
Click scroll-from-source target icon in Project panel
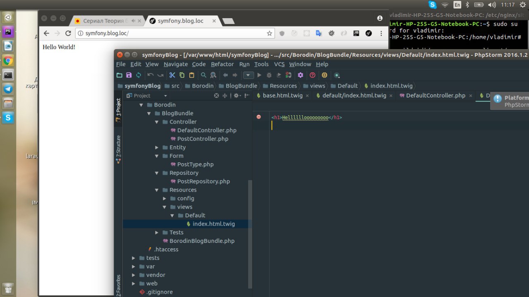pyautogui.click(x=216, y=95)
